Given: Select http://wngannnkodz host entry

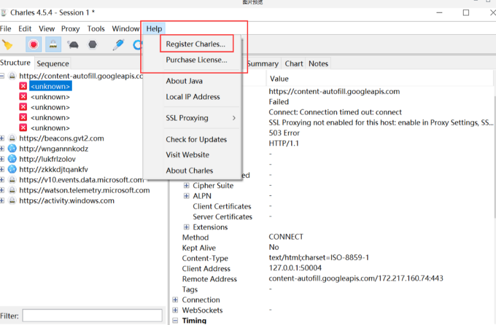Looking at the screenshot, I should tap(53, 148).
